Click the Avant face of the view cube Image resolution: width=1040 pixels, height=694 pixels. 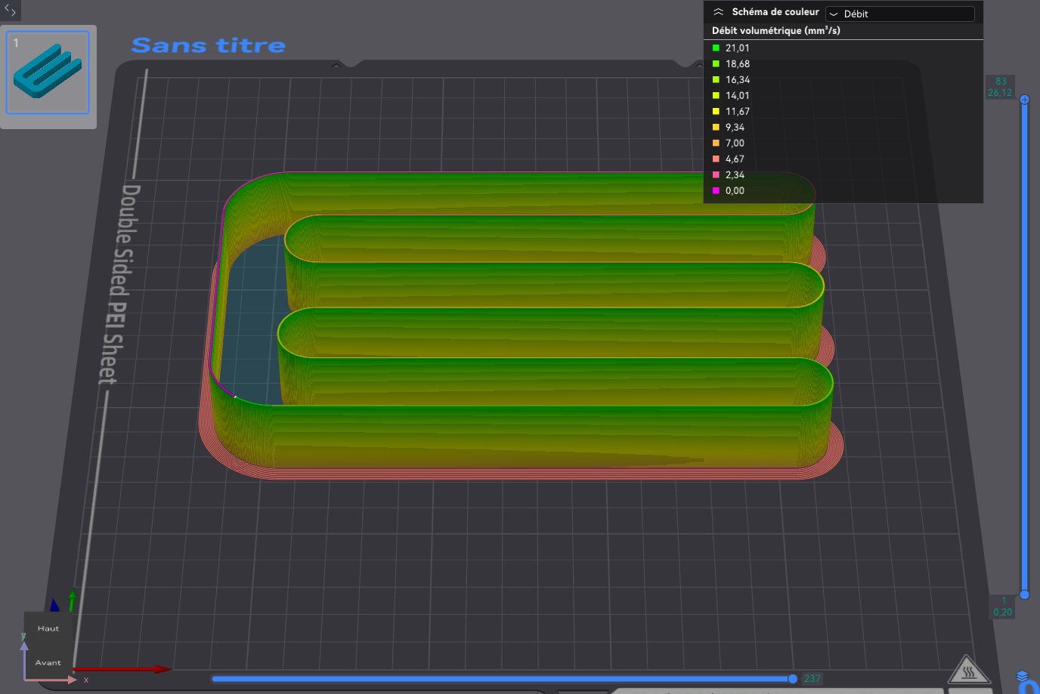point(48,662)
